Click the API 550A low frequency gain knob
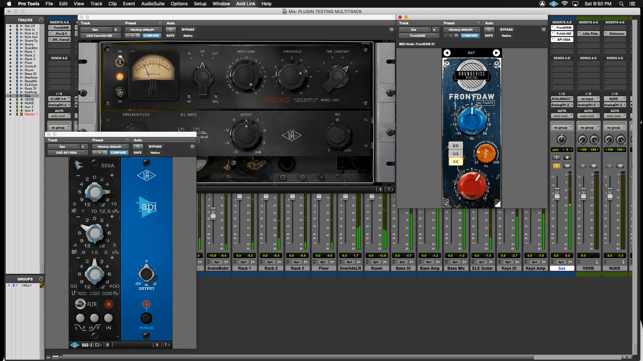The image size is (643, 361). pyautogui.click(x=95, y=274)
